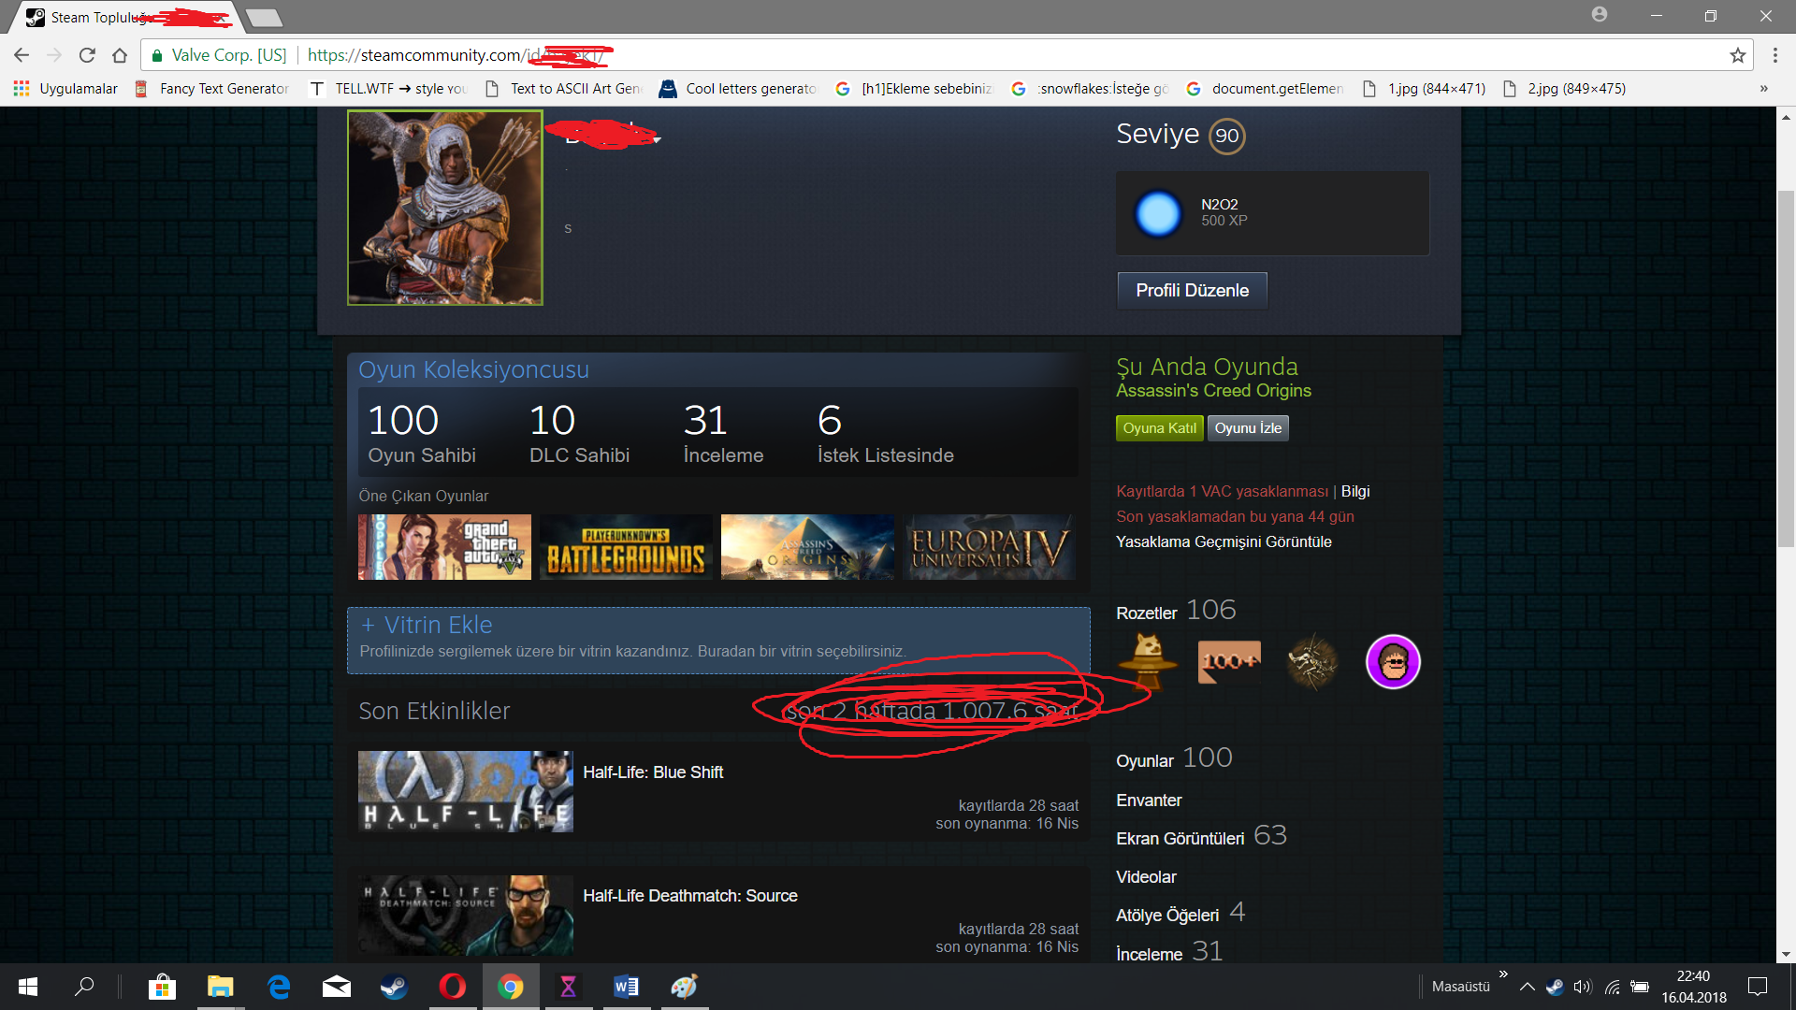Open Fancy Text Generator bookmark
Viewport: 1796px width, 1010px height.
[212, 89]
